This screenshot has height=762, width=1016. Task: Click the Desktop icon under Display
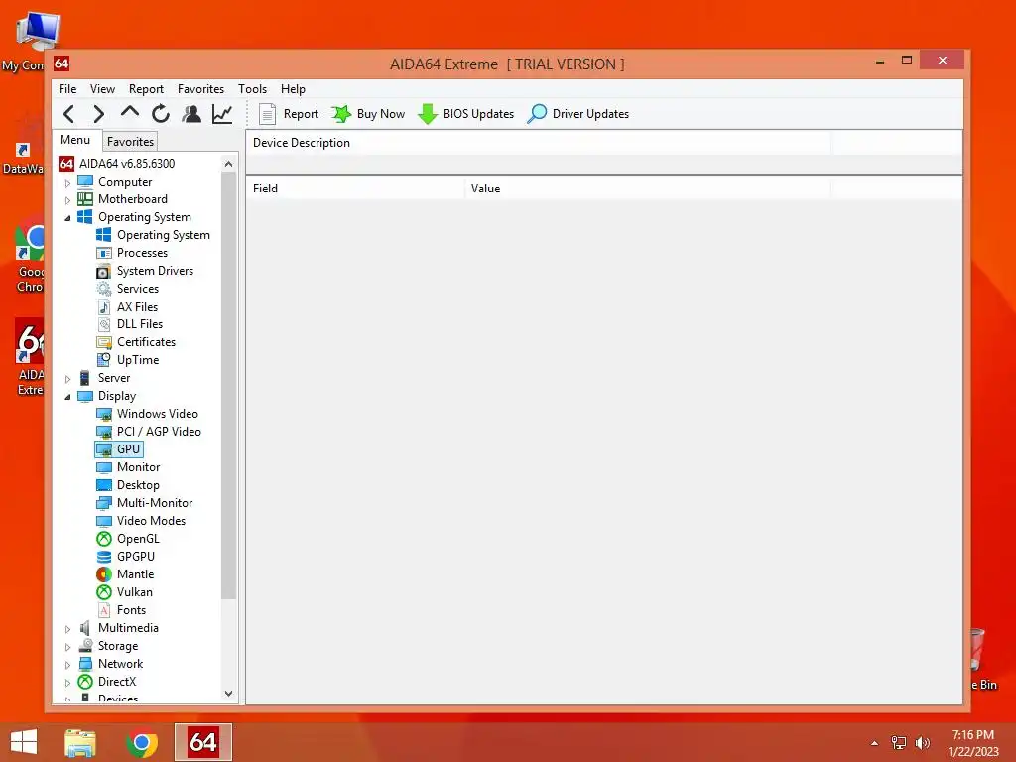tap(103, 485)
